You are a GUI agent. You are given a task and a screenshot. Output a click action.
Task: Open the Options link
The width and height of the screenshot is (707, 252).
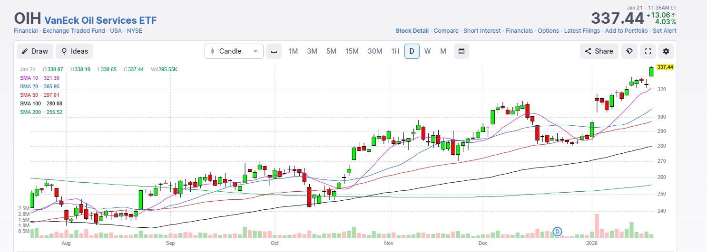click(548, 31)
